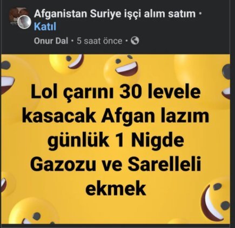Click the partial emoji on the left edge
Screen dimensions: 235x228
(7, 77)
